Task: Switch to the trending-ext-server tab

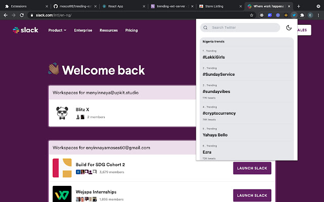Action: point(172,7)
